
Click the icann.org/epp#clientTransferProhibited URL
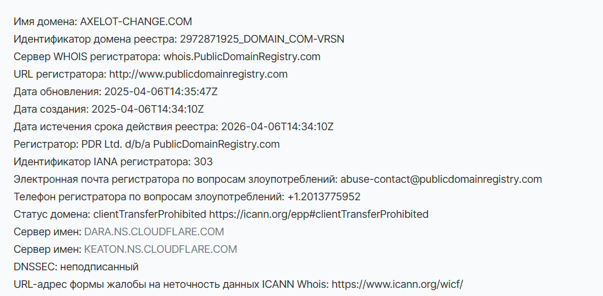coord(319,214)
